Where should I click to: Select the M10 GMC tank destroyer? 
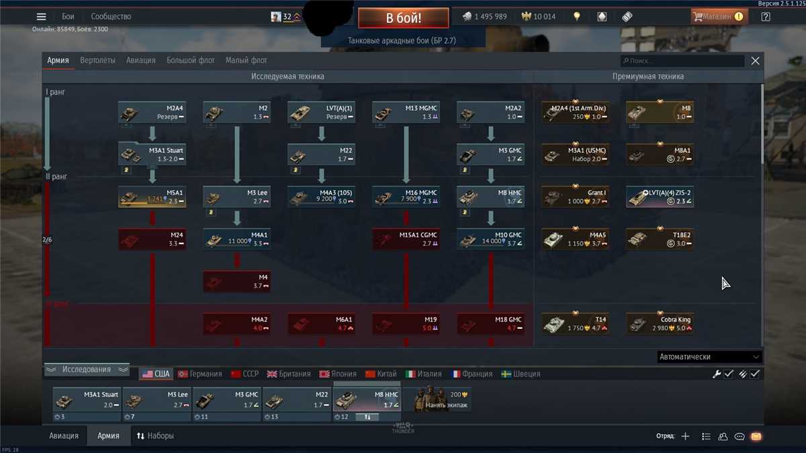tap(490, 239)
